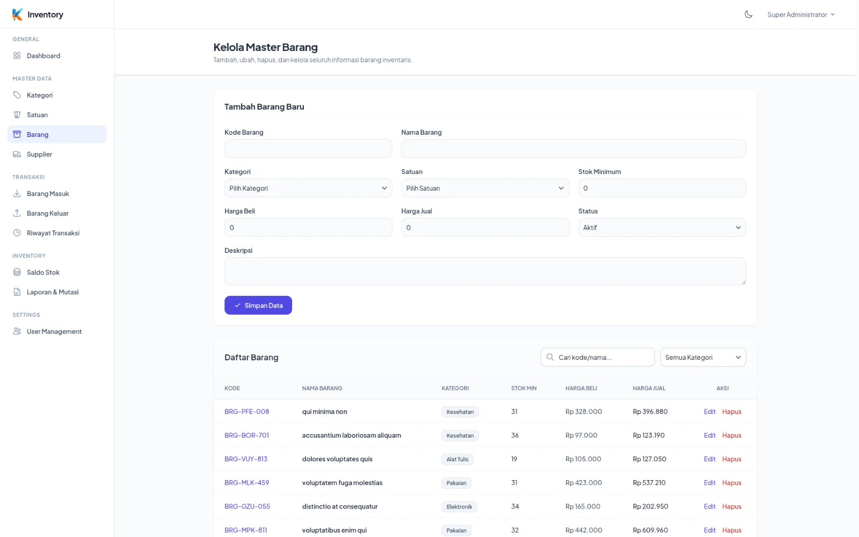Click code BRG-VUY-813
The width and height of the screenshot is (859, 537).
(246, 459)
